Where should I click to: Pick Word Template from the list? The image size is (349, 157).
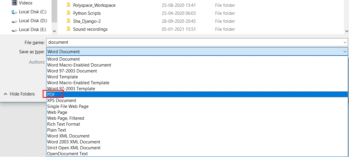197,77
